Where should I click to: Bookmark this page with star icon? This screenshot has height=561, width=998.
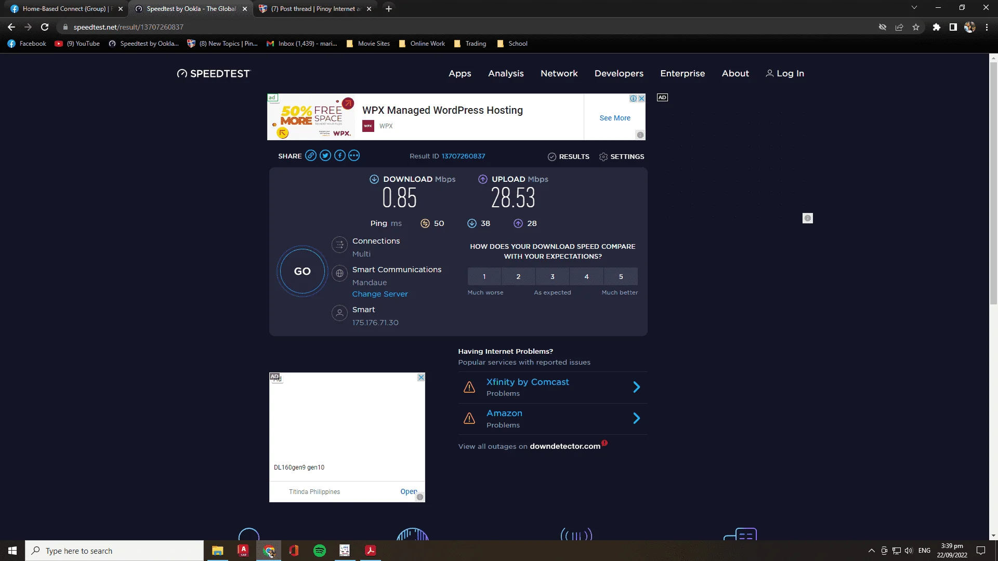pyautogui.click(x=916, y=27)
